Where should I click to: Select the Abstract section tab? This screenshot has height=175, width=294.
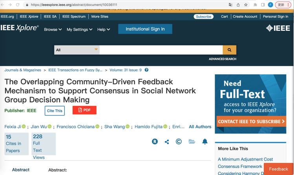(21, 170)
